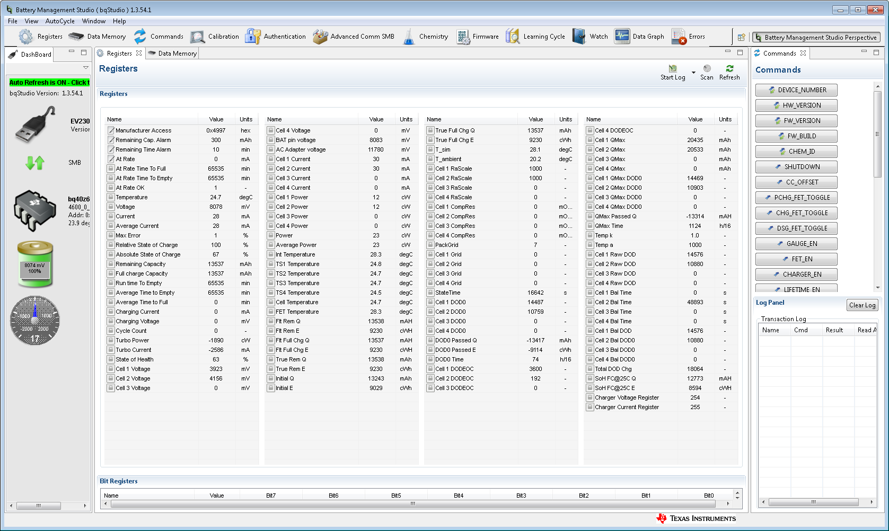Open the Help menu
889x531 pixels.
tap(119, 21)
